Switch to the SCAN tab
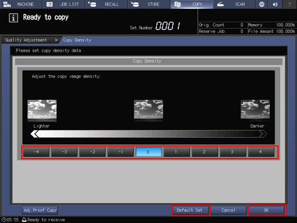This screenshot has width=297, height=223. [x=234, y=4]
